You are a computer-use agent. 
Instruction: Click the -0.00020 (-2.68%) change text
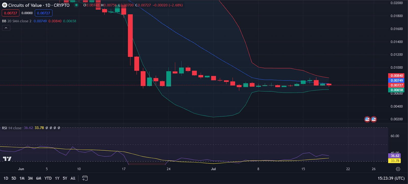click(168, 5)
